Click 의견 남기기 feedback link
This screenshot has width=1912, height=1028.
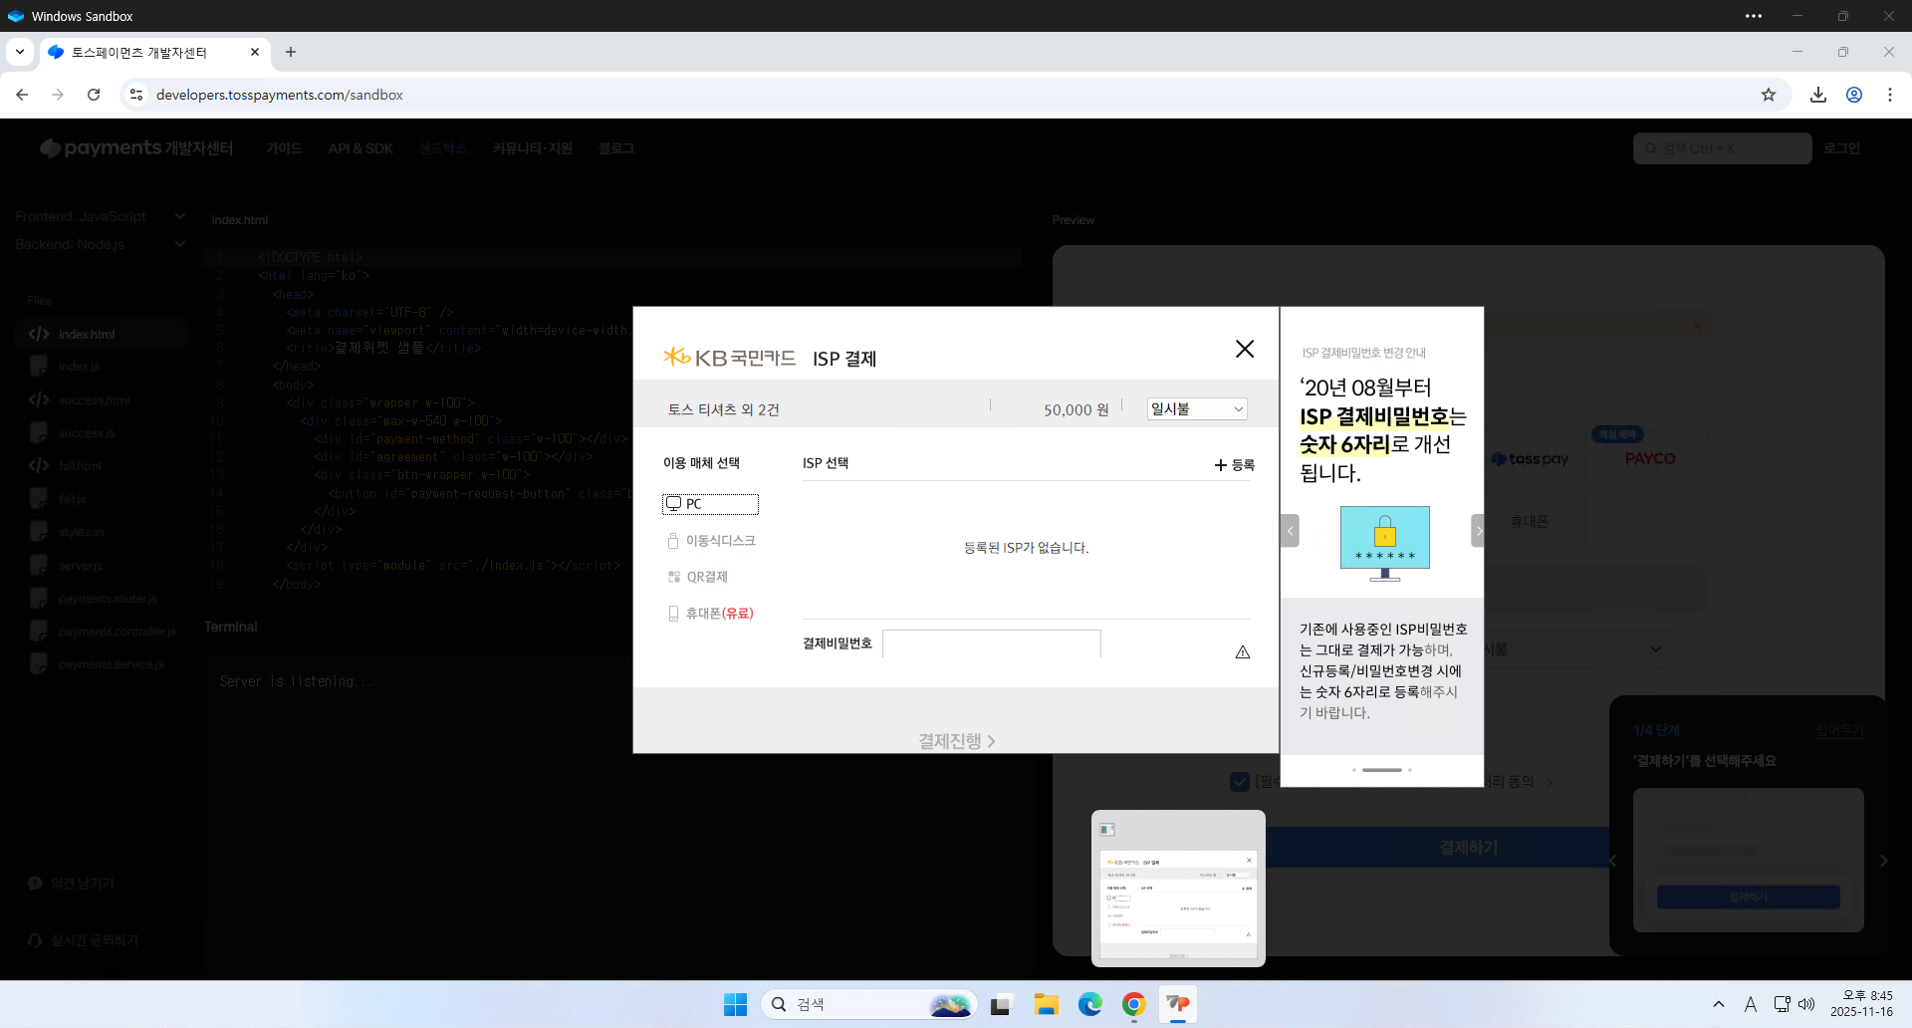[72, 884]
